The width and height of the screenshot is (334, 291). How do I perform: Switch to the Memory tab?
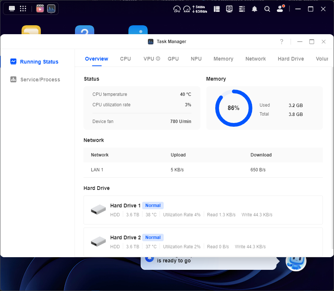point(223,59)
